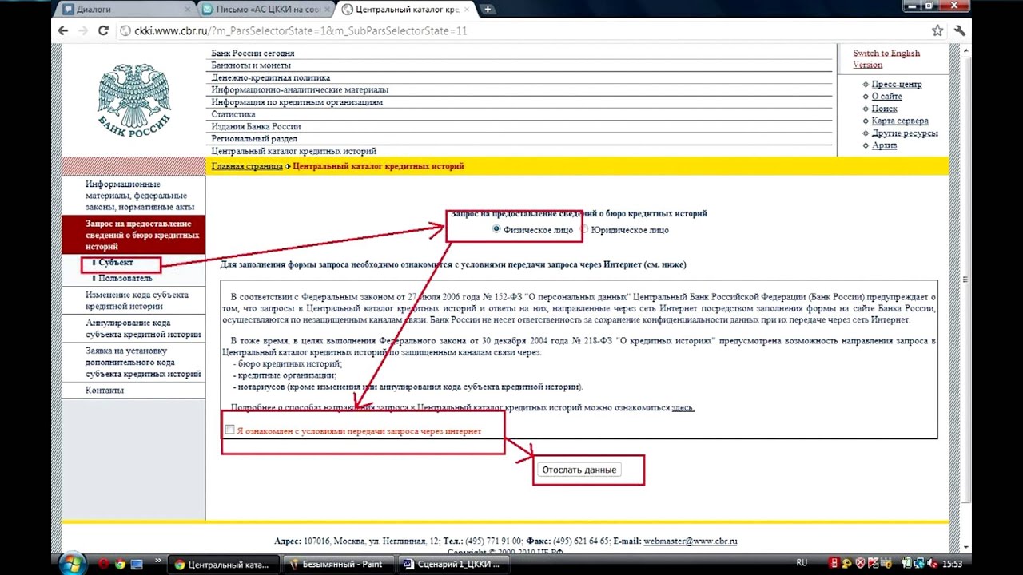The height and width of the screenshot is (575, 1023).
Task: Bookmark this page with the star icon
Action: click(937, 30)
